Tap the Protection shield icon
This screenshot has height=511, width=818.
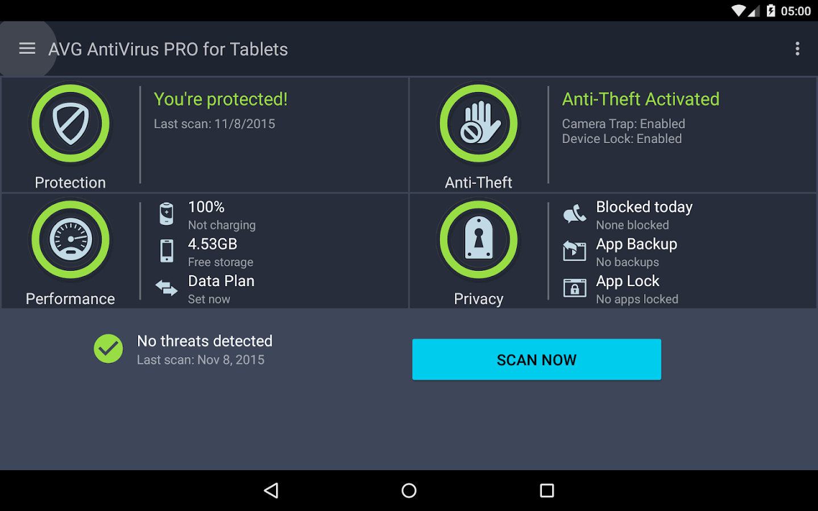click(x=70, y=124)
